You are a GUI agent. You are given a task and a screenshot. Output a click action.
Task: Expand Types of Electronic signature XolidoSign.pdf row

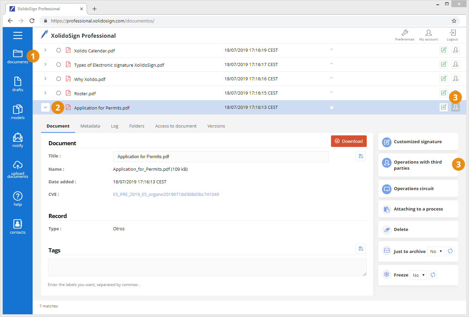coord(45,64)
